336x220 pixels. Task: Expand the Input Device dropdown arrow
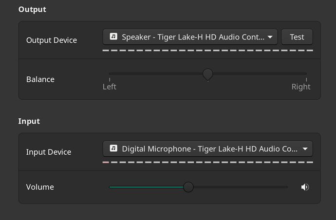[305, 148]
